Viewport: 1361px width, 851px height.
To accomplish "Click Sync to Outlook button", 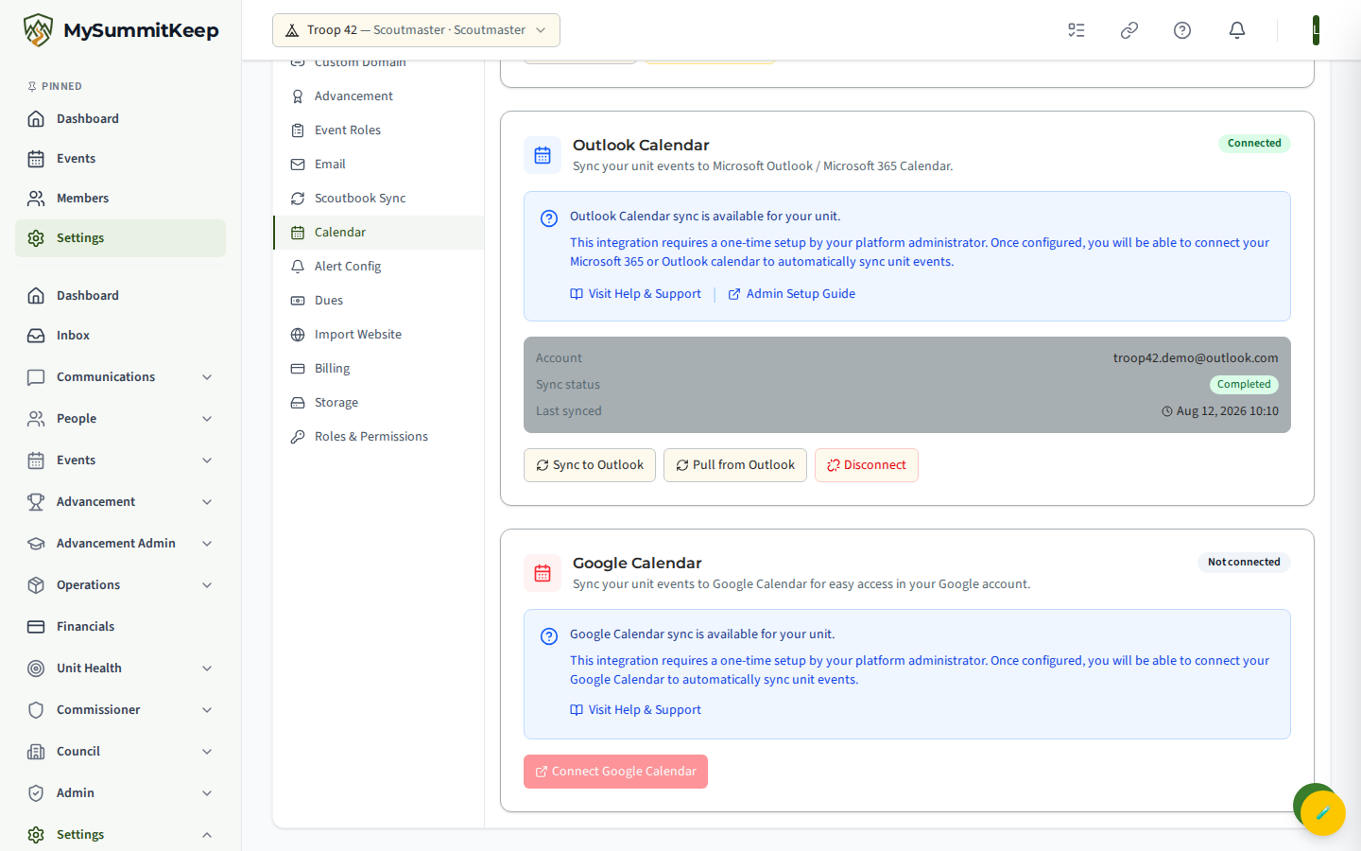I will tap(590, 465).
